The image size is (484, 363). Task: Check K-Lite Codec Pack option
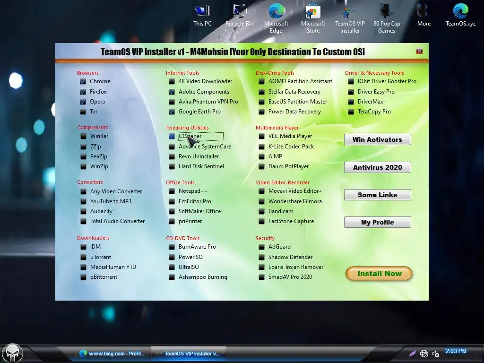(261, 147)
